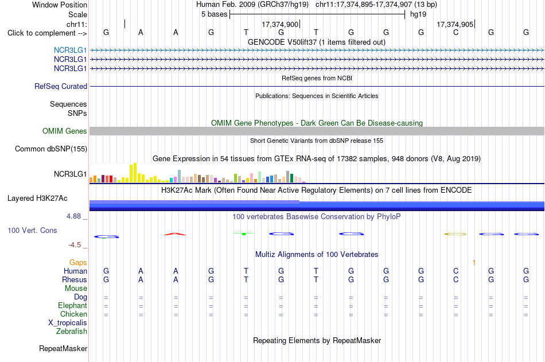Click '100 vertebrates Basewise Conservation by PhyloP' title
This screenshot has height=362, width=545.
point(317,217)
